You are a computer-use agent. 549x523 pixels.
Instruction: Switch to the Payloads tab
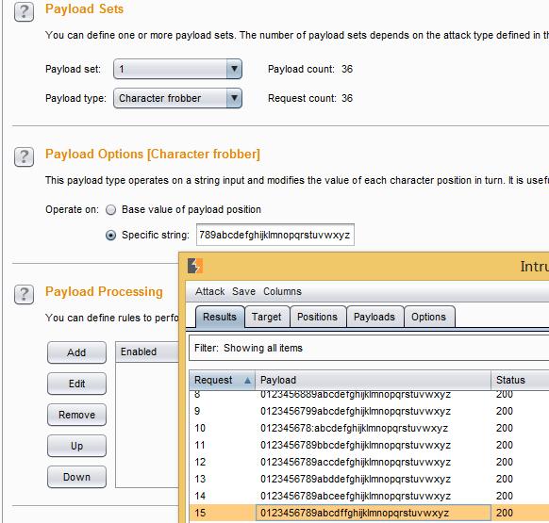coord(374,317)
